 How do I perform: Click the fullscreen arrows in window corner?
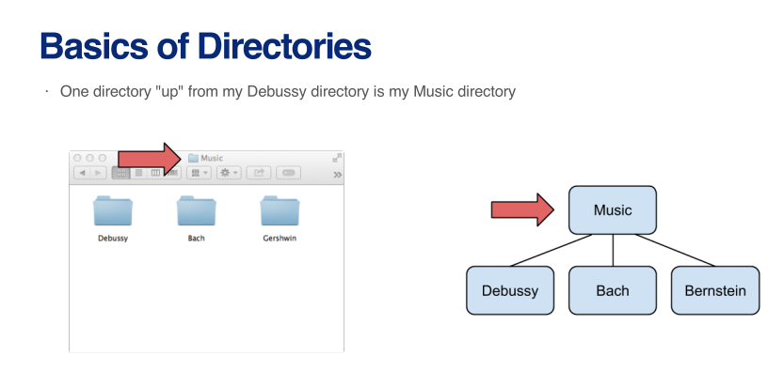pyautogui.click(x=337, y=158)
